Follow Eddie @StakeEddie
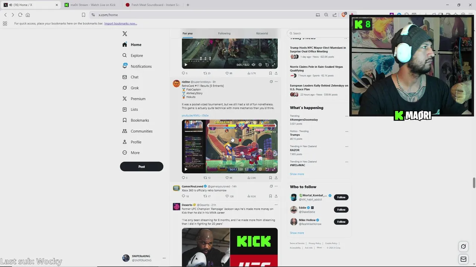Screen dimensions: 476x267 click(x=341, y=210)
